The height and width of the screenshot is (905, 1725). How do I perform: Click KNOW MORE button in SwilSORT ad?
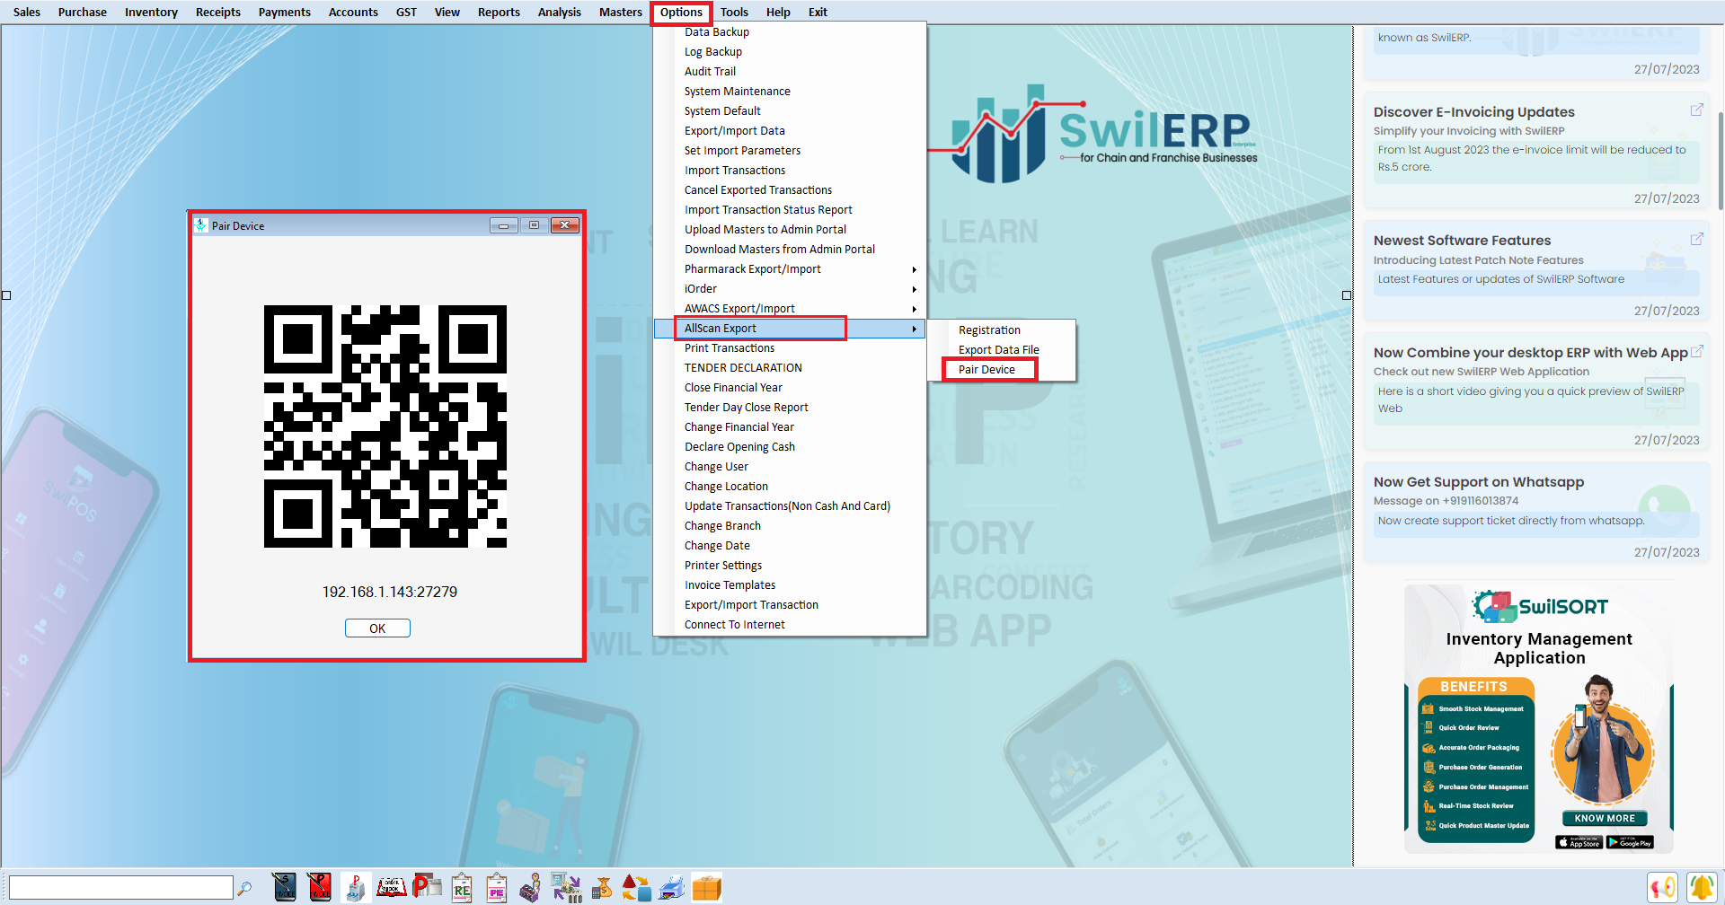(1605, 818)
